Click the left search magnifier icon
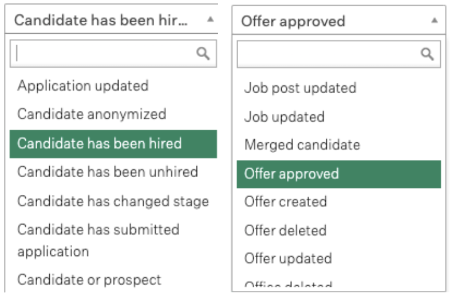Viewport: 454px width, 296px height. point(203,54)
